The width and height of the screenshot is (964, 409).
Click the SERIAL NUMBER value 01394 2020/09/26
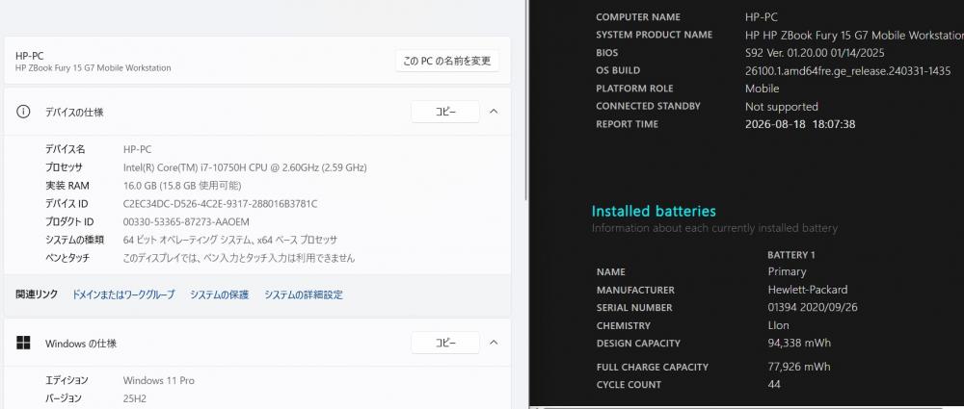tap(813, 307)
